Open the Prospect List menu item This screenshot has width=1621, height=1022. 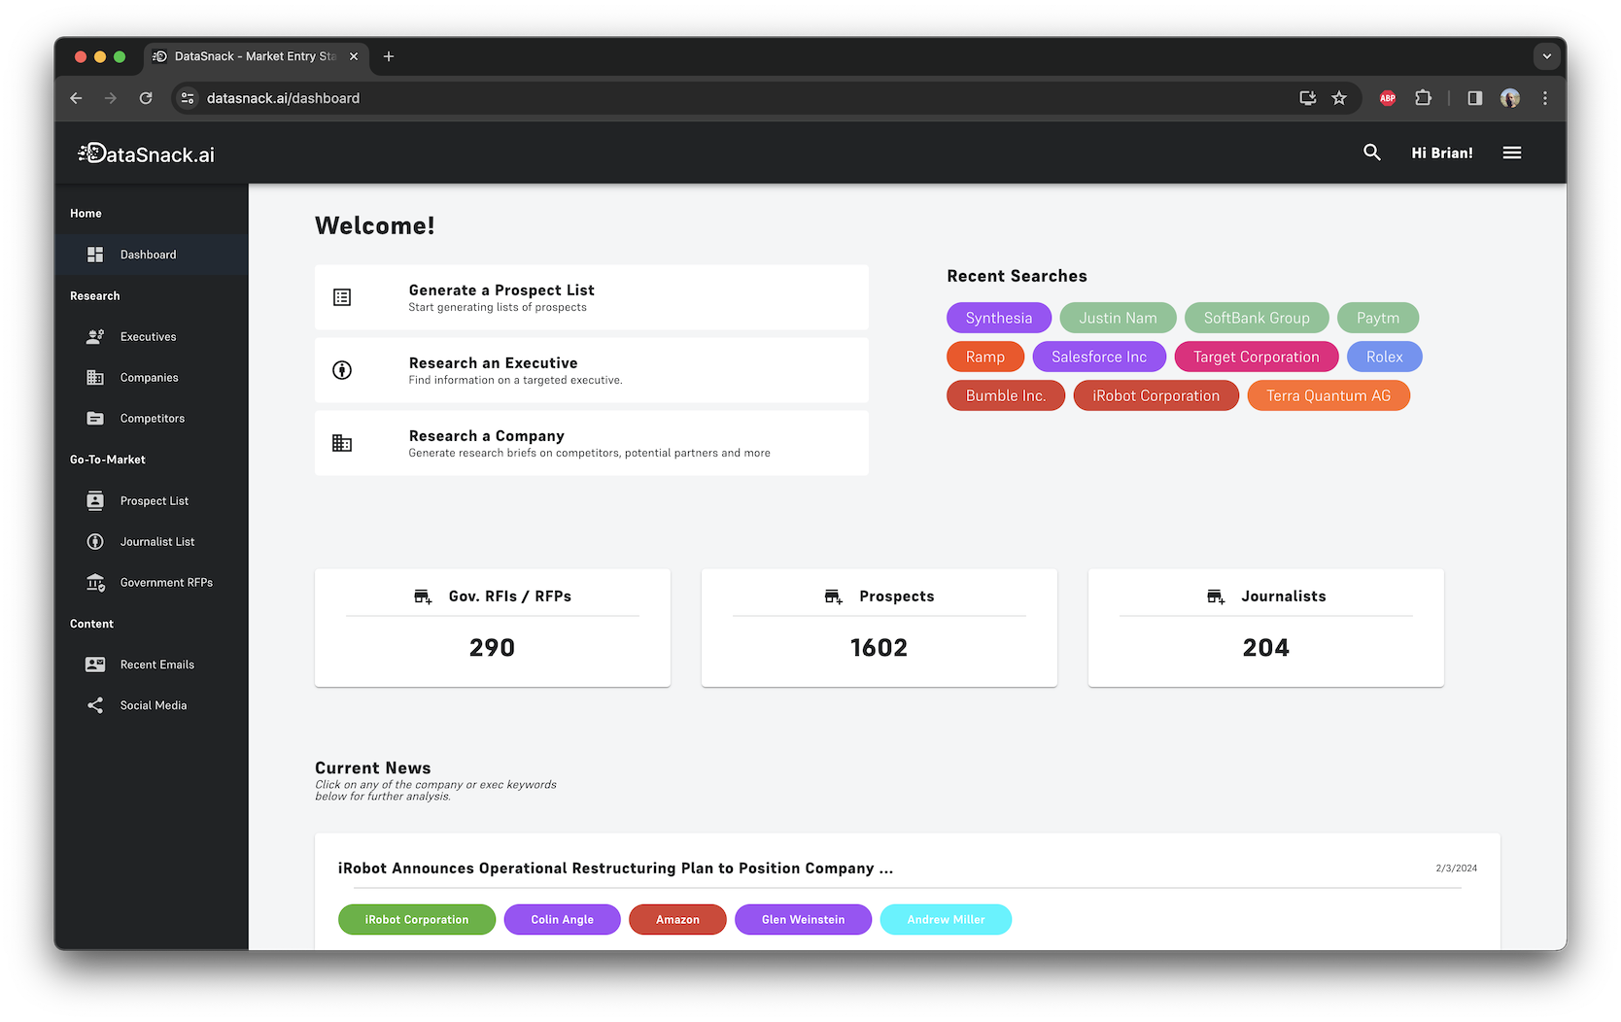[x=152, y=501]
